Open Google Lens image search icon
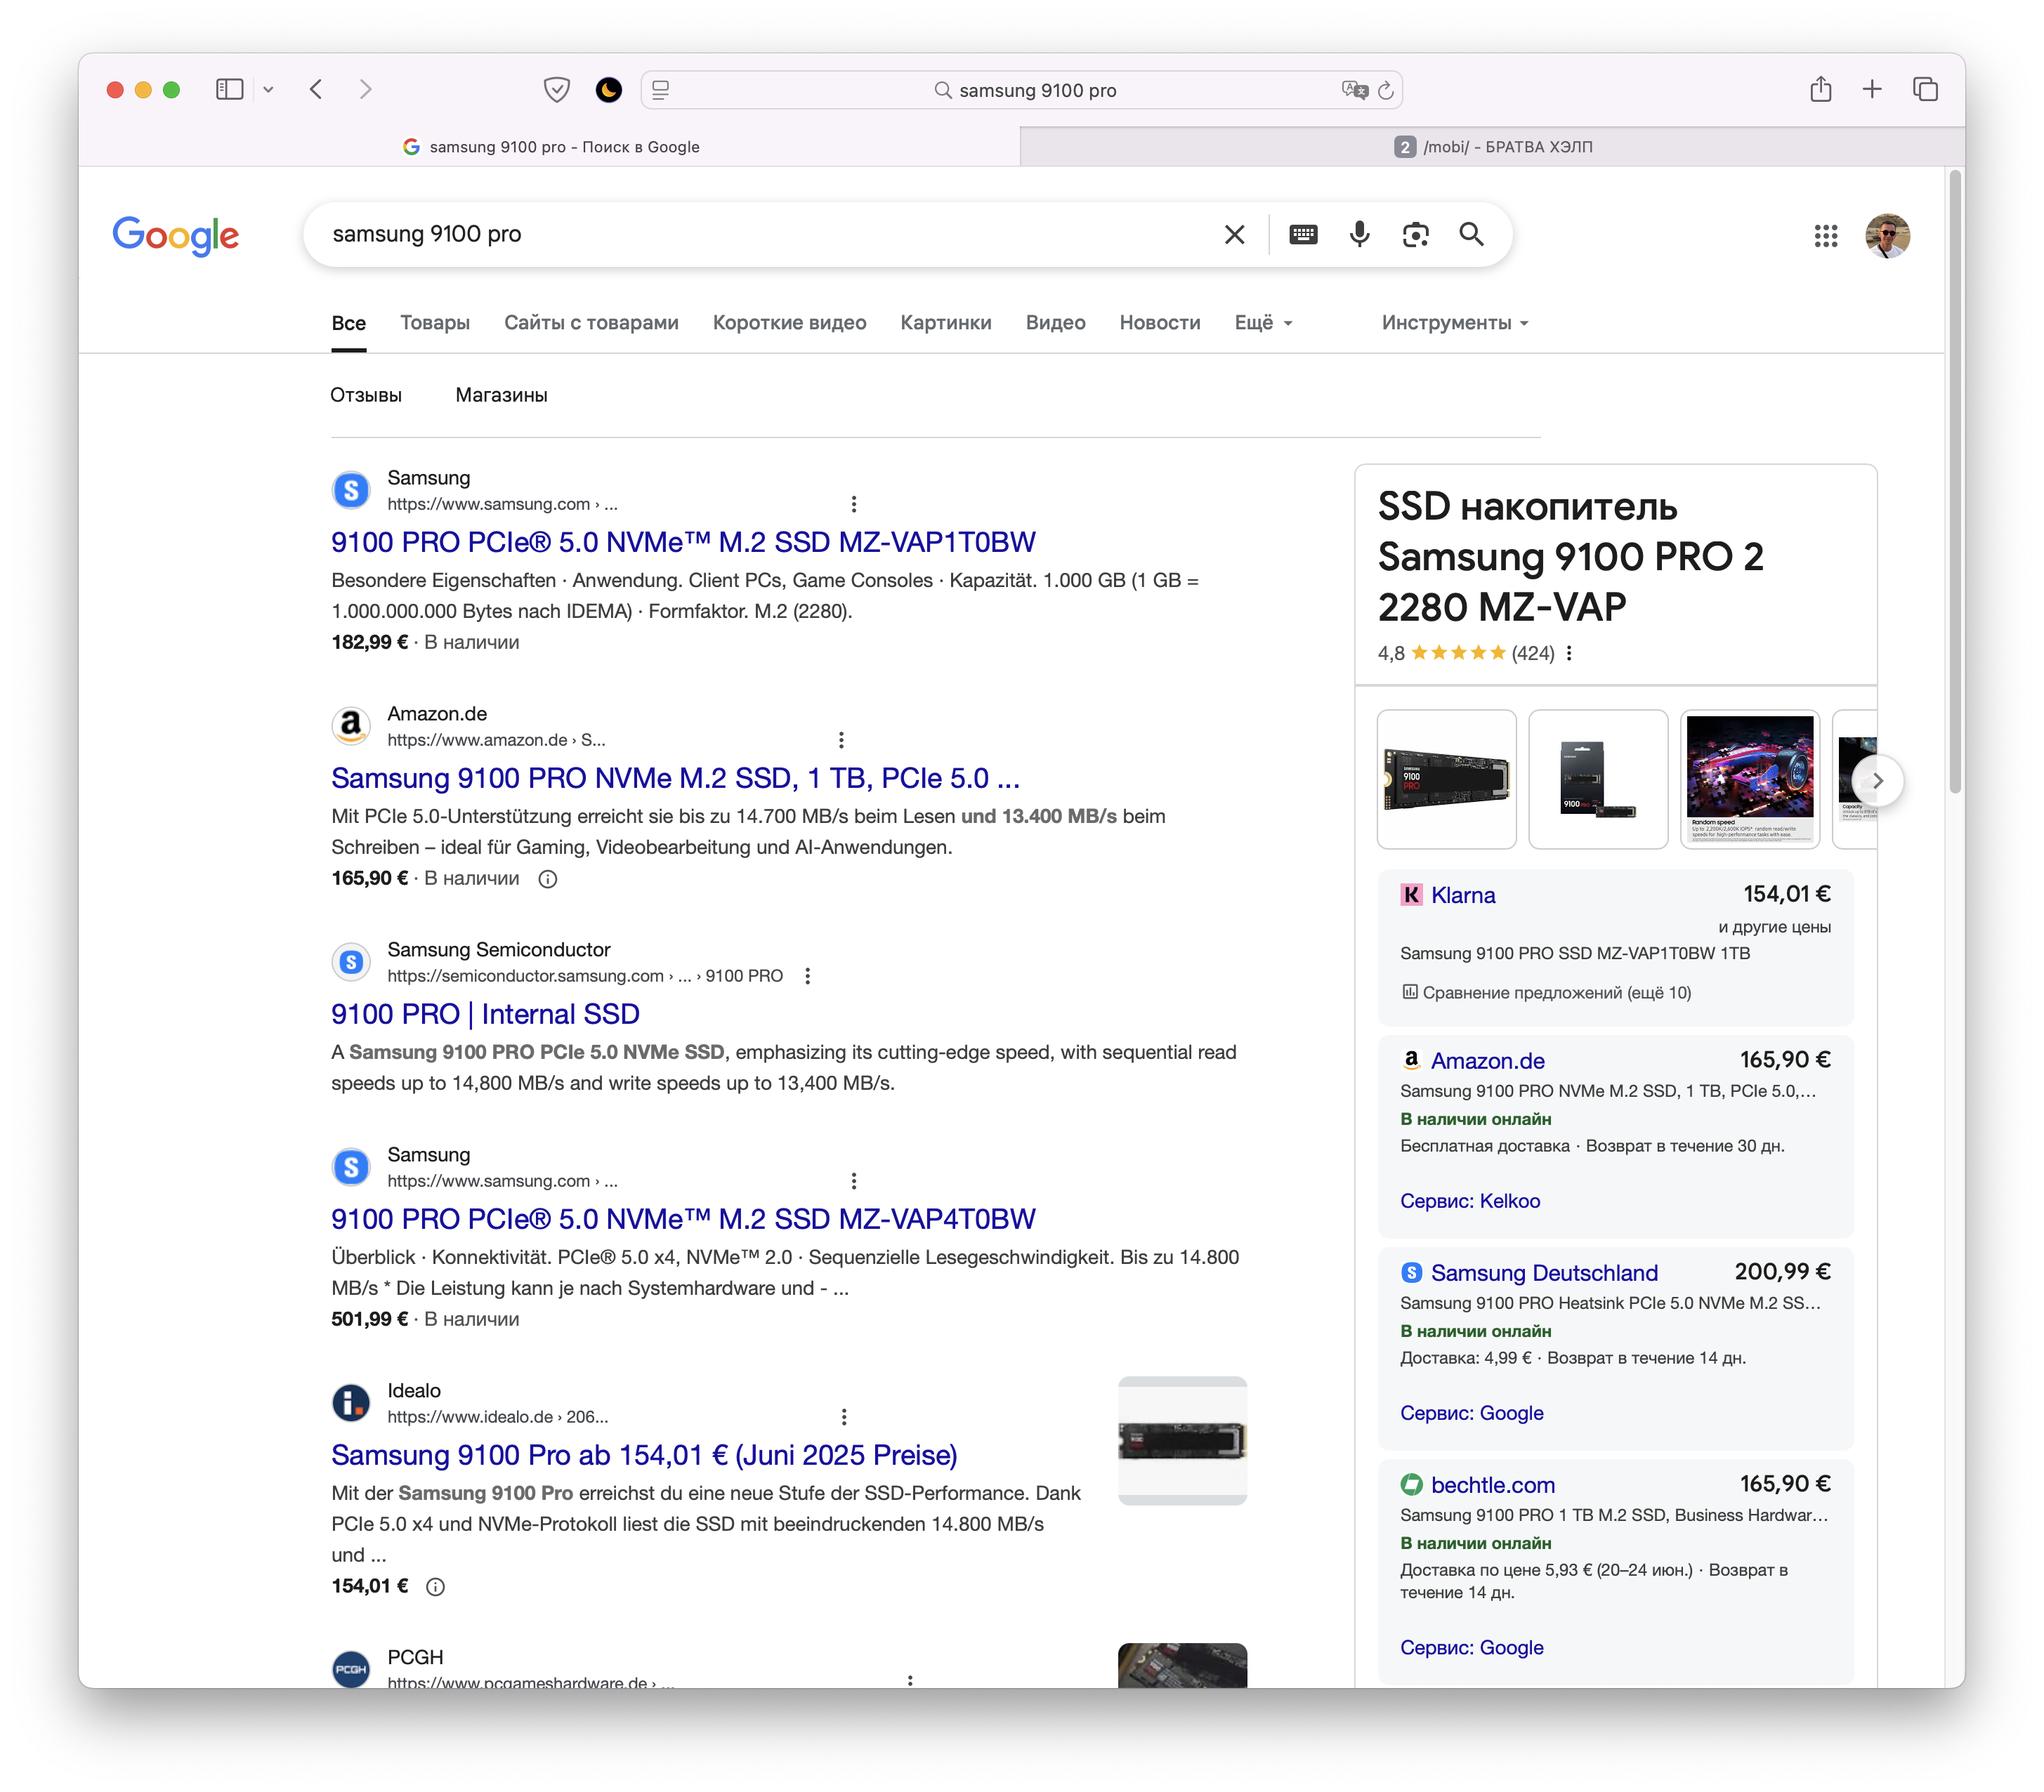The height and width of the screenshot is (1792, 2044). point(1415,235)
